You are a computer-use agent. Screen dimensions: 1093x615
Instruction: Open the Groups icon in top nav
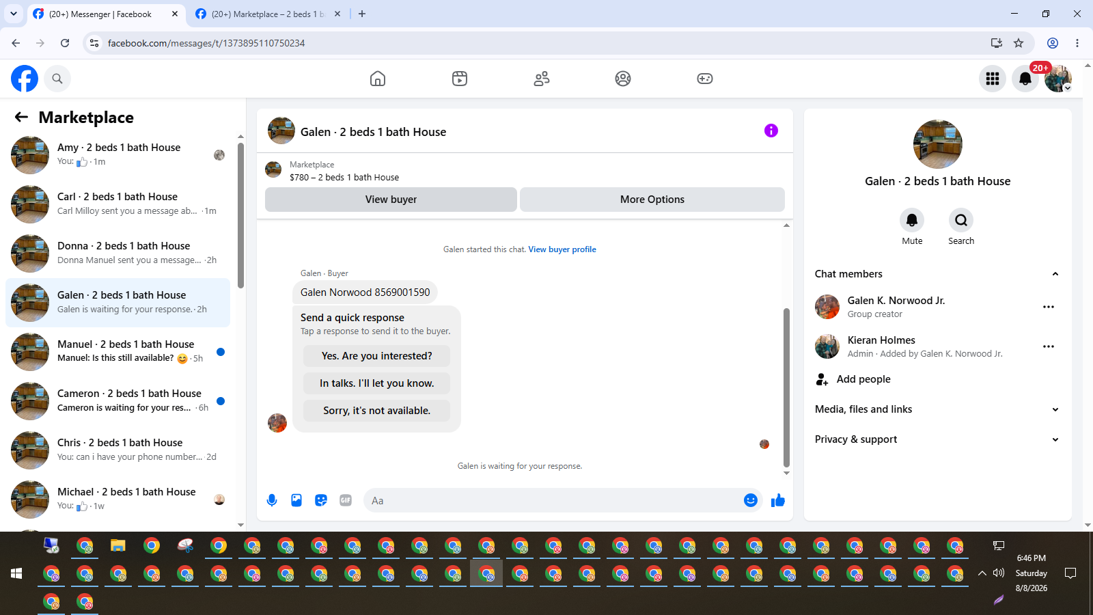pyautogui.click(x=623, y=79)
